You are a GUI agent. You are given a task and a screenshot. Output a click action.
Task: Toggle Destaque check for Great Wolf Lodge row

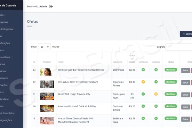coord(143,94)
